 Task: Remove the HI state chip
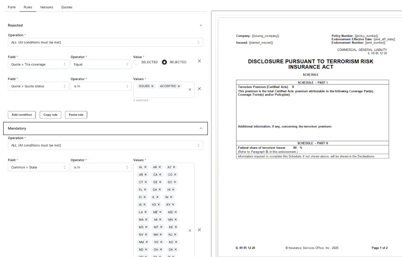pos(173,189)
